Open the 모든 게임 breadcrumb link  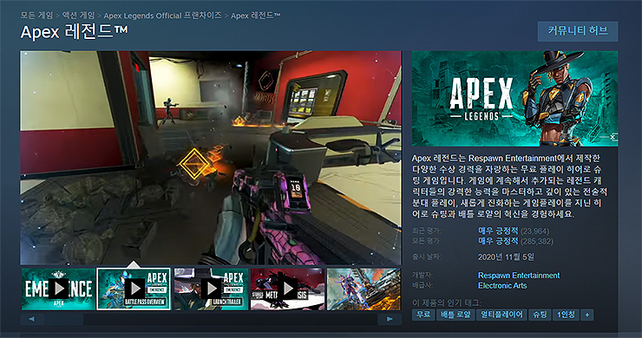point(36,16)
